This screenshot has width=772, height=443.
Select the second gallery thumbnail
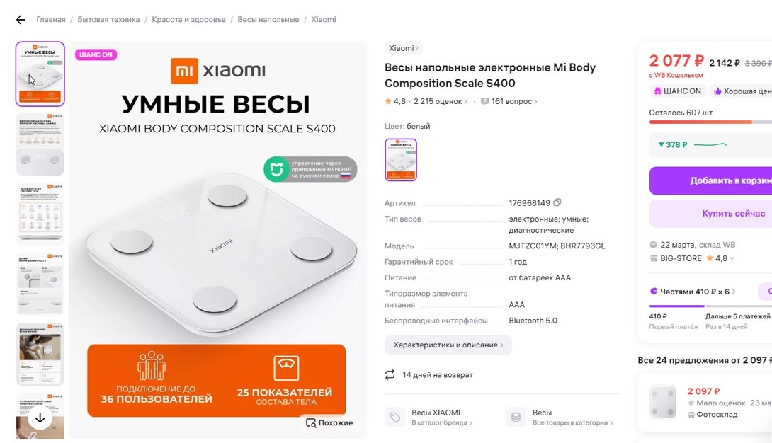point(40,144)
